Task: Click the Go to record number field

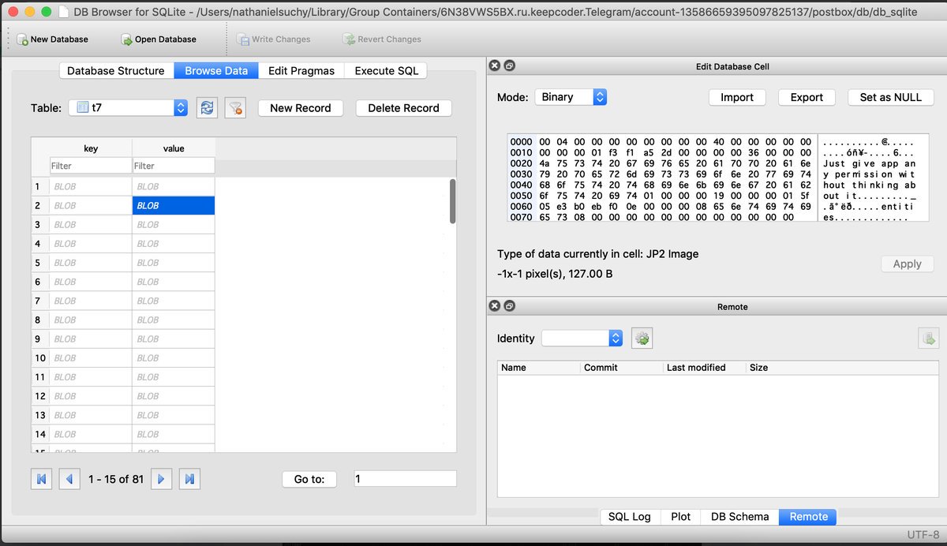Action: 405,479
